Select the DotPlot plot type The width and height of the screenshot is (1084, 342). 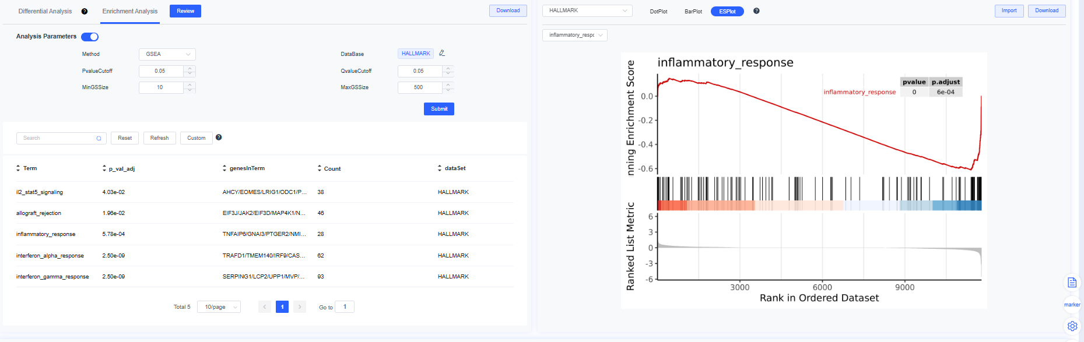[x=658, y=12]
